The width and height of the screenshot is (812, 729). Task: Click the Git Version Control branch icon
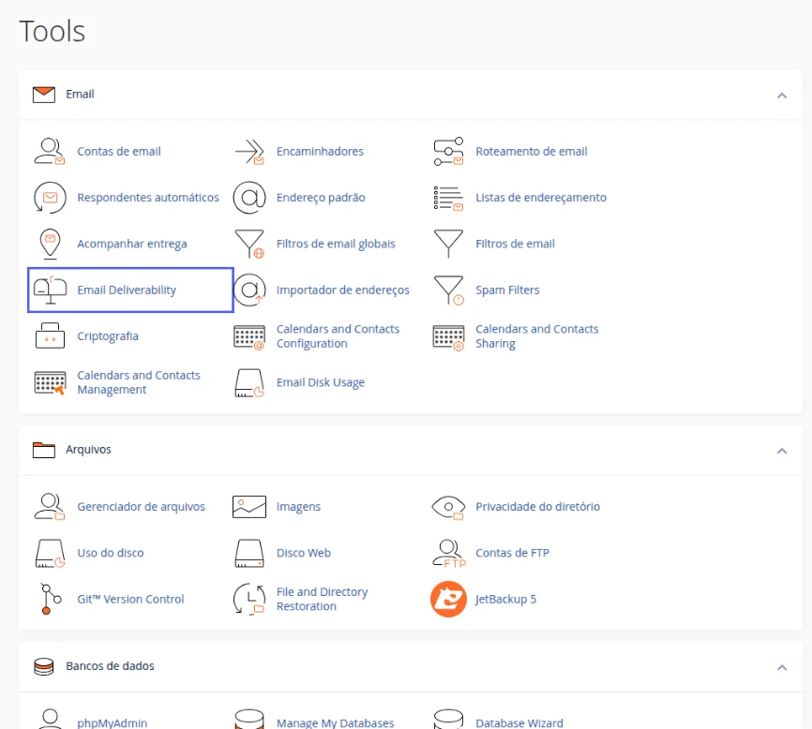pyautogui.click(x=51, y=599)
